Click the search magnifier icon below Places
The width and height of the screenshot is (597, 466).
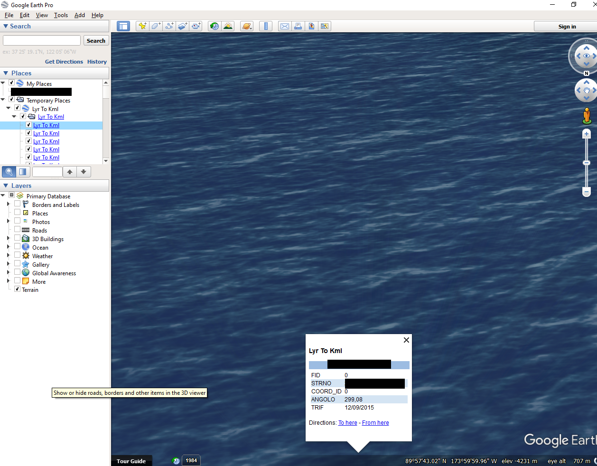(x=9, y=172)
